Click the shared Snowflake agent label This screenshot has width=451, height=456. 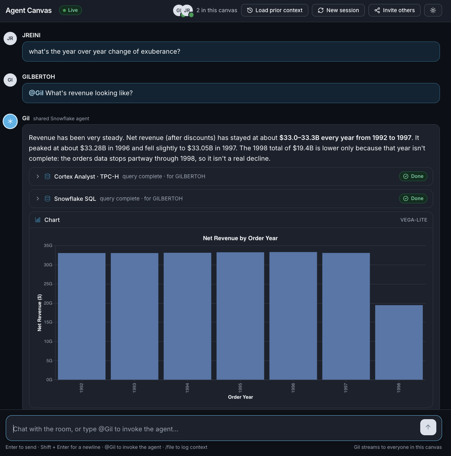pos(61,118)
